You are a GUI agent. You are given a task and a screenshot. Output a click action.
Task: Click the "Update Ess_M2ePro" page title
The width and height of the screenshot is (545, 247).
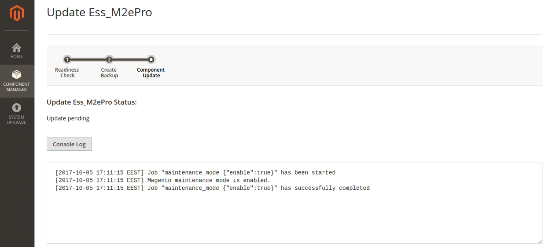pyautogui.click(x=99, y=13)
